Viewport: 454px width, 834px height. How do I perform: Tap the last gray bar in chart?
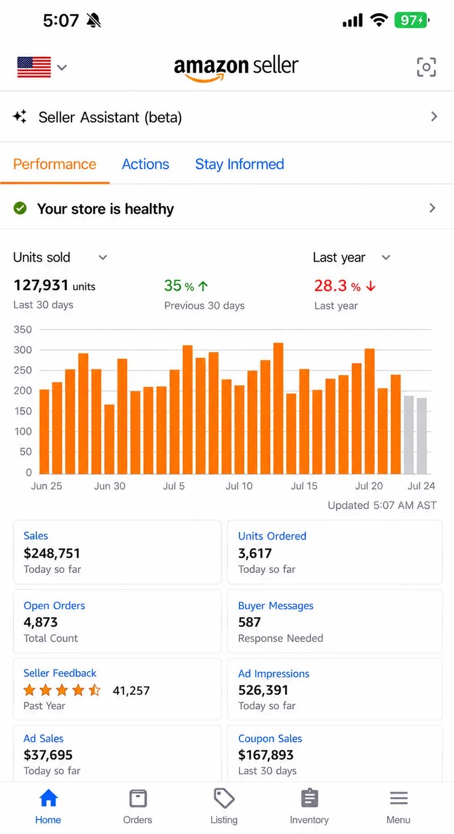(x=422, y=436)
